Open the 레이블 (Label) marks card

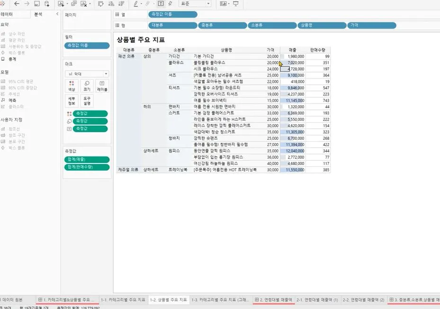pos(102,86)
